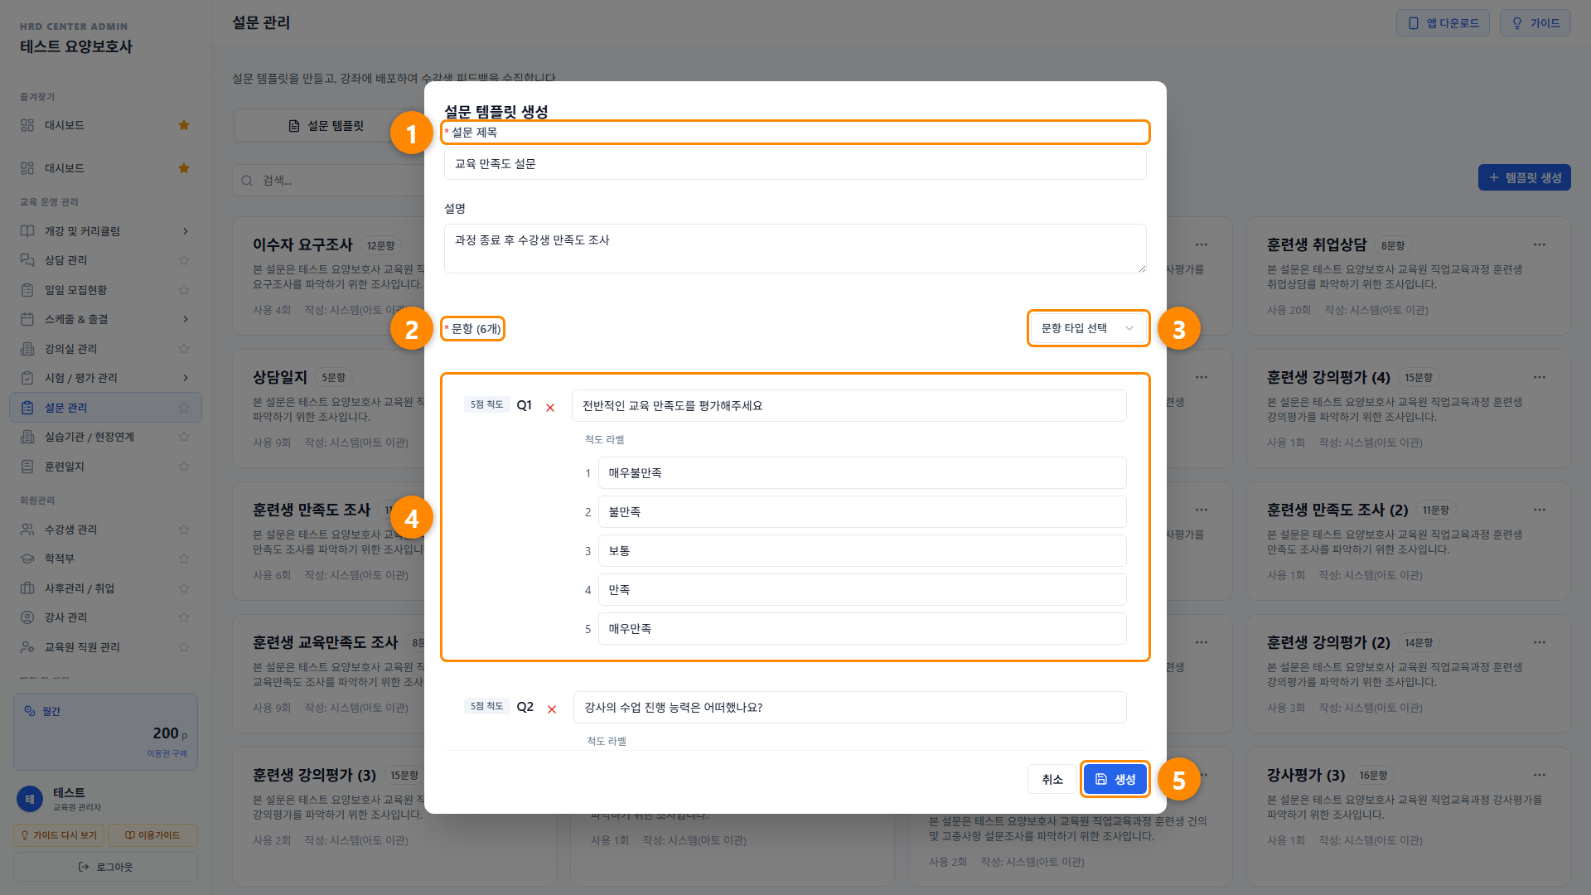Edit scale label 보통 field
This screenshot has height=895, width=1591.
(862, 551)
